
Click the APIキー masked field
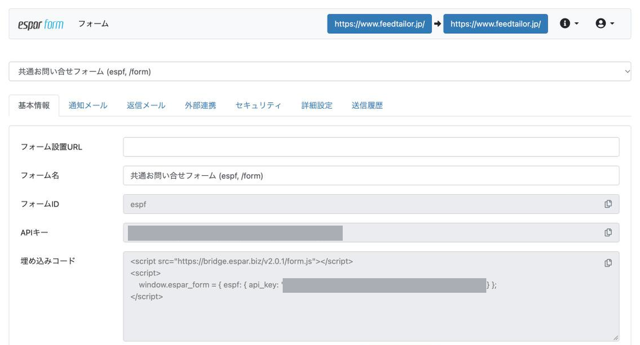coord(371,232)
